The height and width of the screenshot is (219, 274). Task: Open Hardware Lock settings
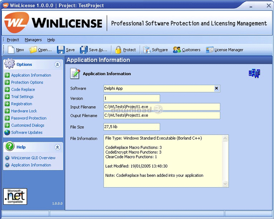pyautogui.click(x=24, y=111)
